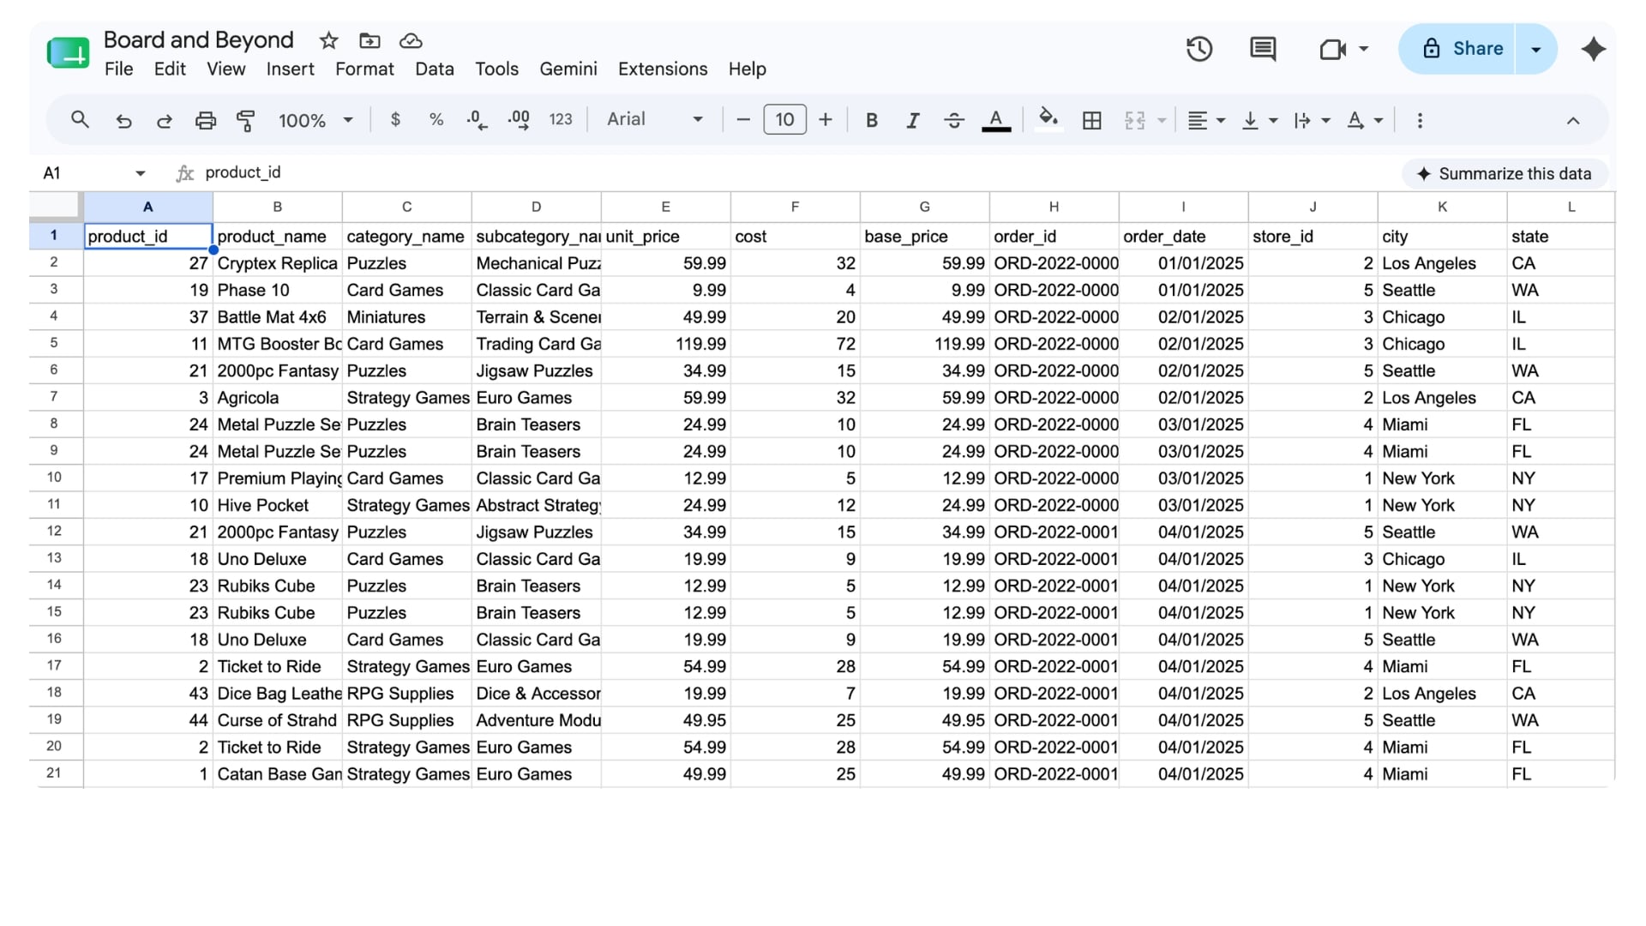Image resolution: width=1646 pixels, height=926 pixels.
Task: Click Summarize this data button
Action: pyautogui.click(x=1505, y=174)
